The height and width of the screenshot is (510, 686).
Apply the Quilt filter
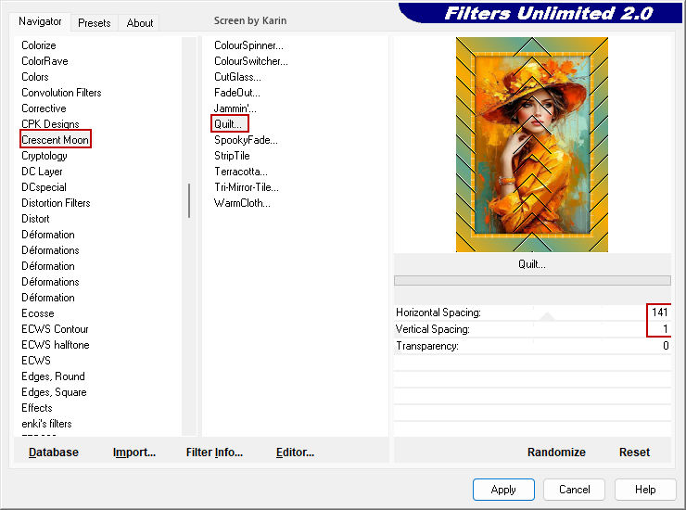[x=503, y=490]
